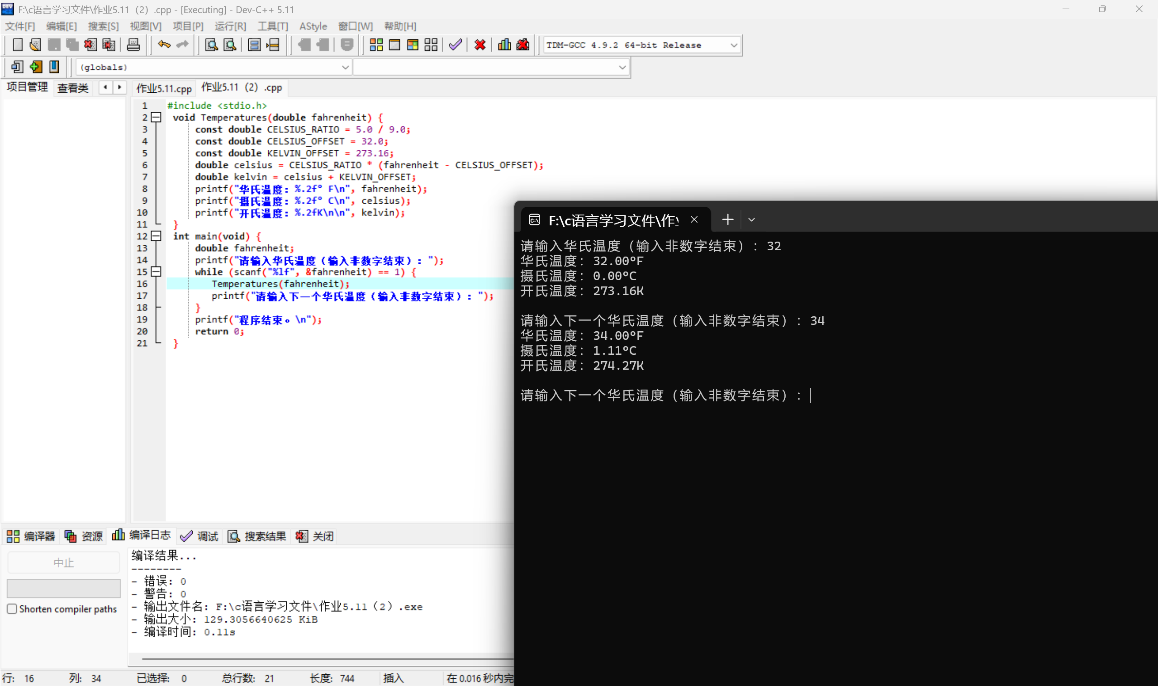
Task: Collapse the Temperatures function fold marker
Action: (x=157, y=117)
